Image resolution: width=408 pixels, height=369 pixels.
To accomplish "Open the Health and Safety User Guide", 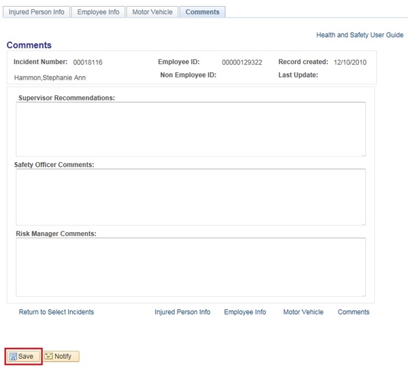I will point(360,35).
